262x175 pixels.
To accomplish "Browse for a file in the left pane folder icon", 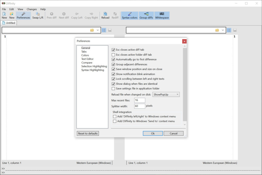I will coord(92,30).
